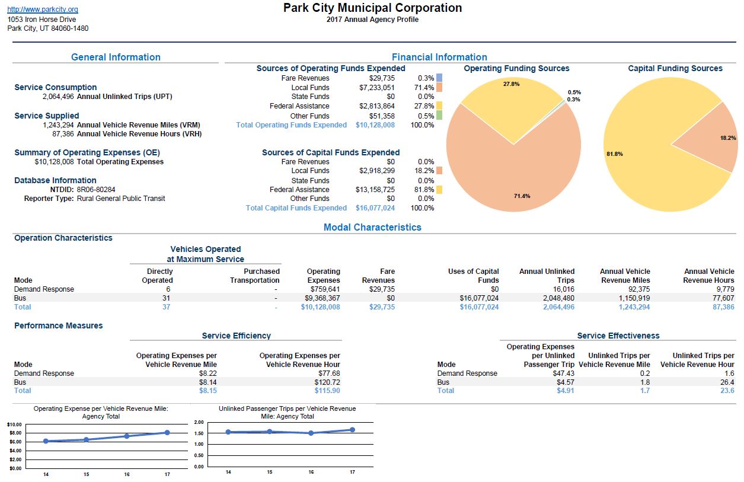Click "Operating Expense per Vehicle Revenue Mile" chart title
Image resolution: width=744 pixels, height=482 pixels.
coord(101,413)
